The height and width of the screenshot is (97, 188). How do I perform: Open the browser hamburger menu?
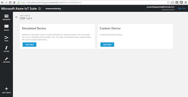point(186,2)
